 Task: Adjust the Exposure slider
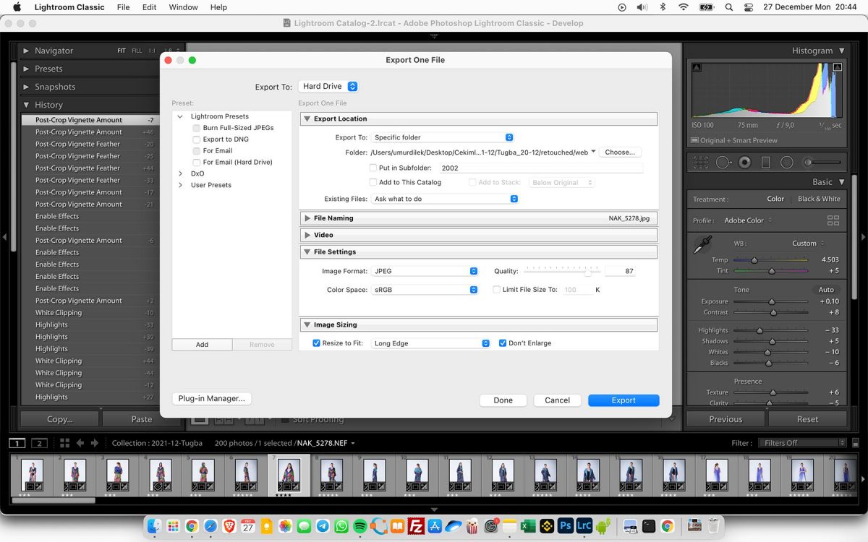point(772,302)
